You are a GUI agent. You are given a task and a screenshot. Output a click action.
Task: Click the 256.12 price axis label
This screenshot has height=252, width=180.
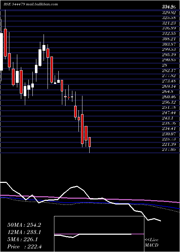point(168,102)
